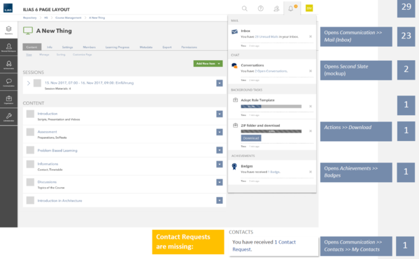Expand the Einführung session row chevron
419x259 pixels.
[29, 83]
